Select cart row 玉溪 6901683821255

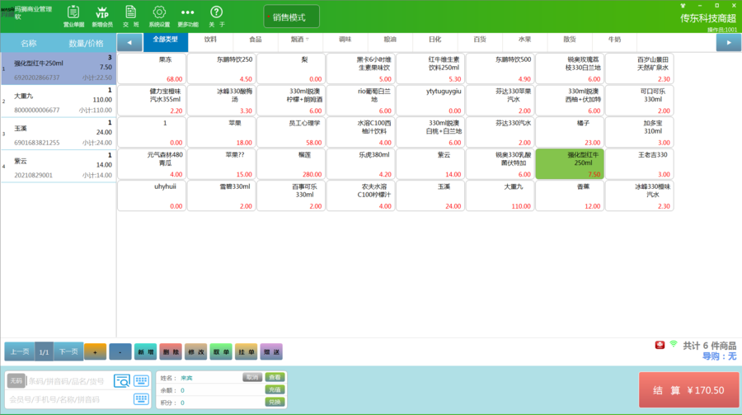coord(59,134)
